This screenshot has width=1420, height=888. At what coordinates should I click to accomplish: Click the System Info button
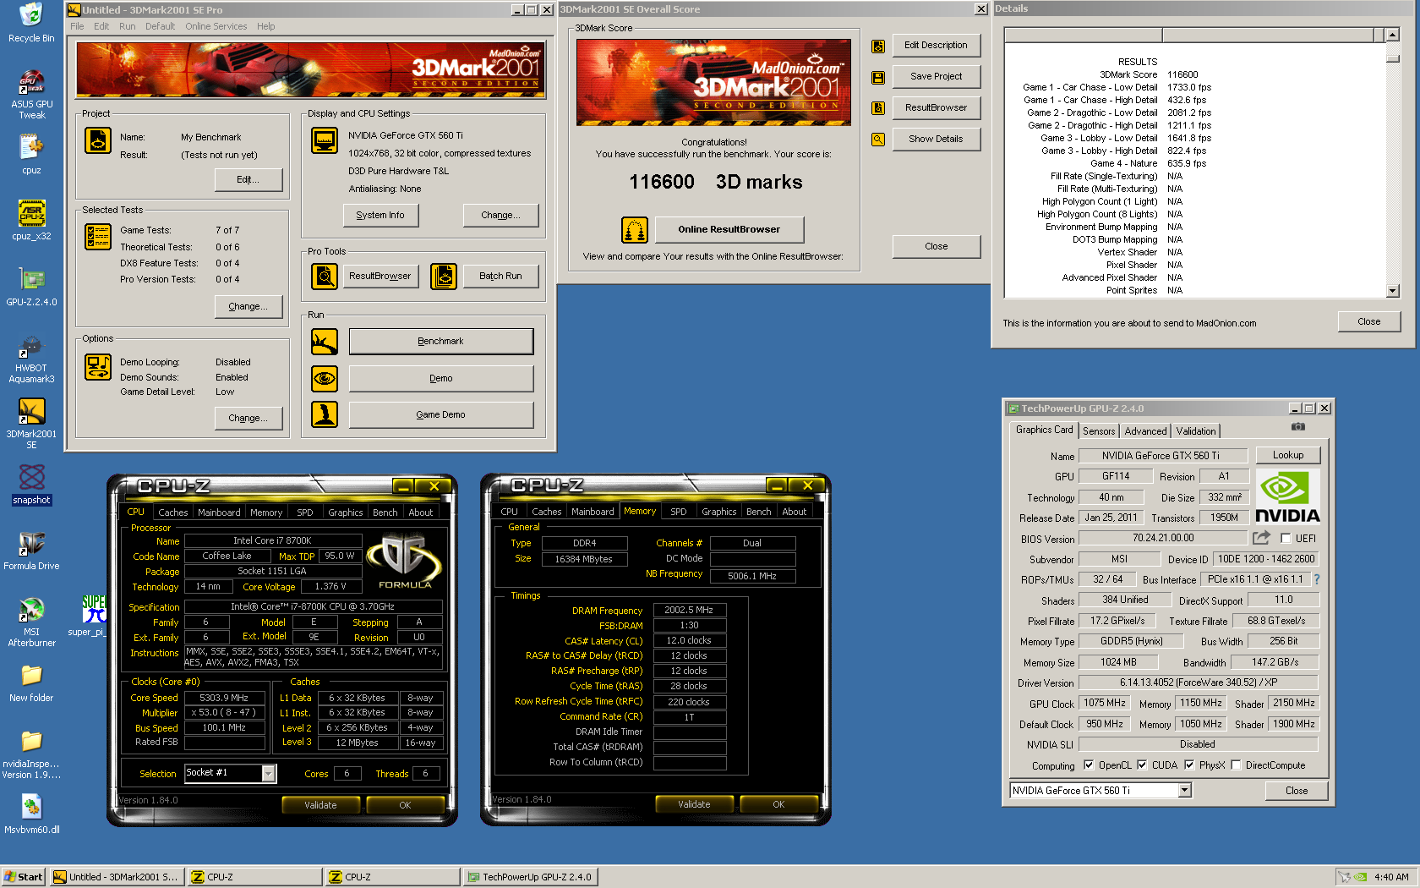point(380,215)
